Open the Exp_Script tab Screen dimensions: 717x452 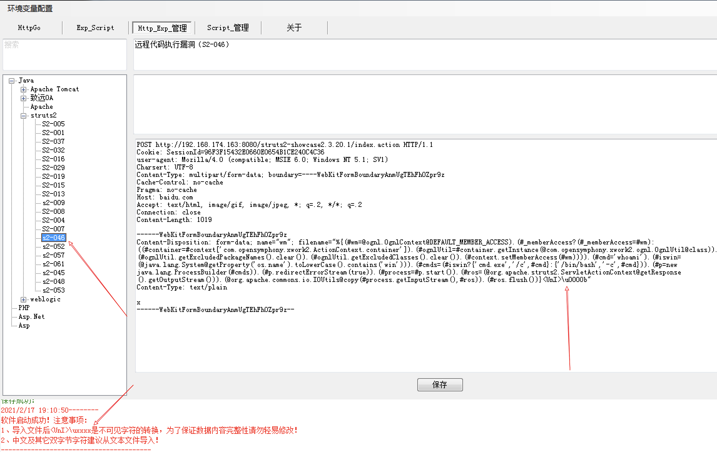(x=95, y=28)
